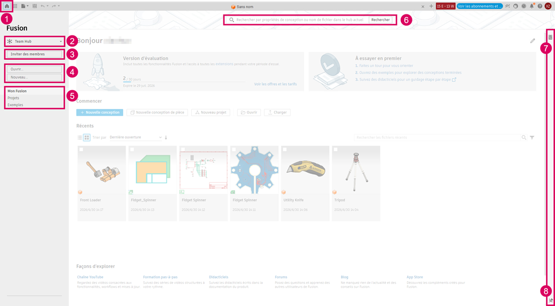Click Inviter des membres button
Screen dimensions: 555x306
35,54
